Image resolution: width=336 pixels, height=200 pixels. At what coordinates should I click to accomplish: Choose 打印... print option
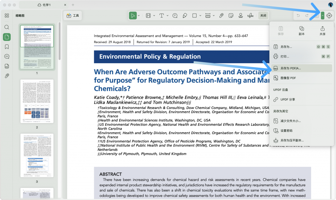[x=302, y=56]
